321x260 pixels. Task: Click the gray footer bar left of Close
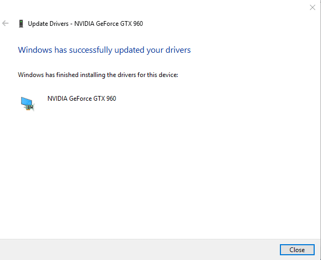[x=137, y=249]
